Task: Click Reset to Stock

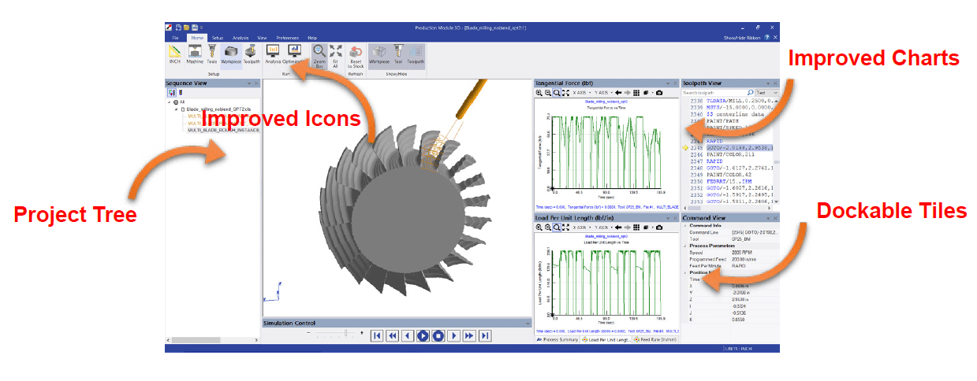Action: 356,56
